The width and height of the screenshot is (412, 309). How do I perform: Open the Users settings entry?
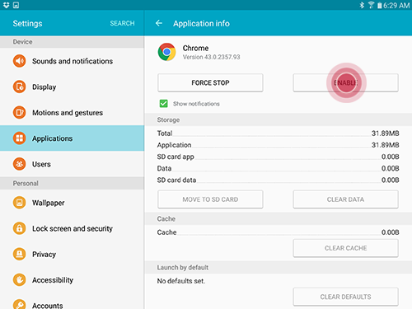point(72,164)
